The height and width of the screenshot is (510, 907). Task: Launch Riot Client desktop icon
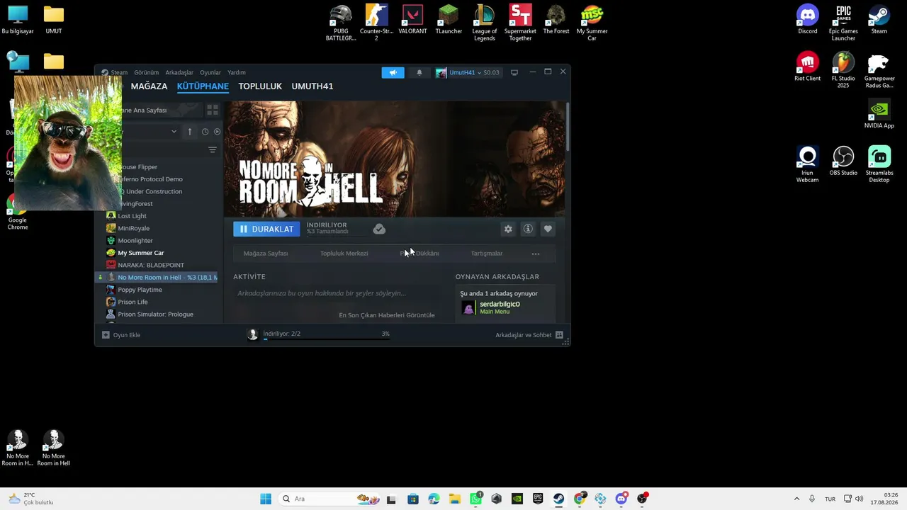(808, 67)
